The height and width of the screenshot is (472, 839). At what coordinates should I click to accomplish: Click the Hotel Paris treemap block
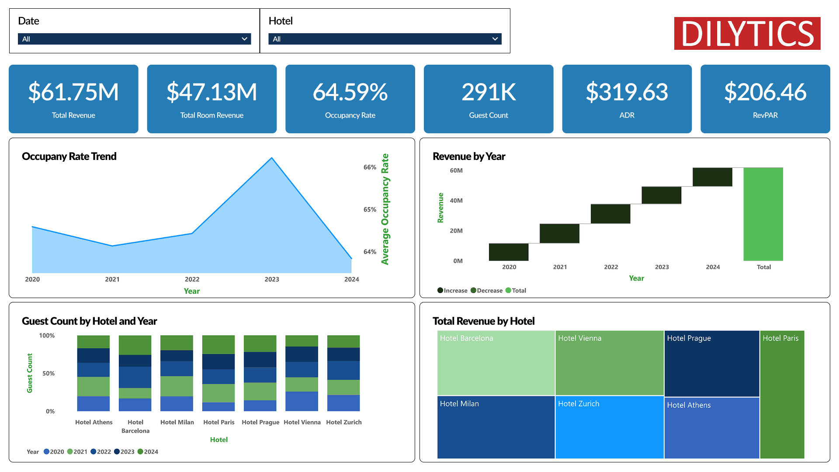point(782,394)
